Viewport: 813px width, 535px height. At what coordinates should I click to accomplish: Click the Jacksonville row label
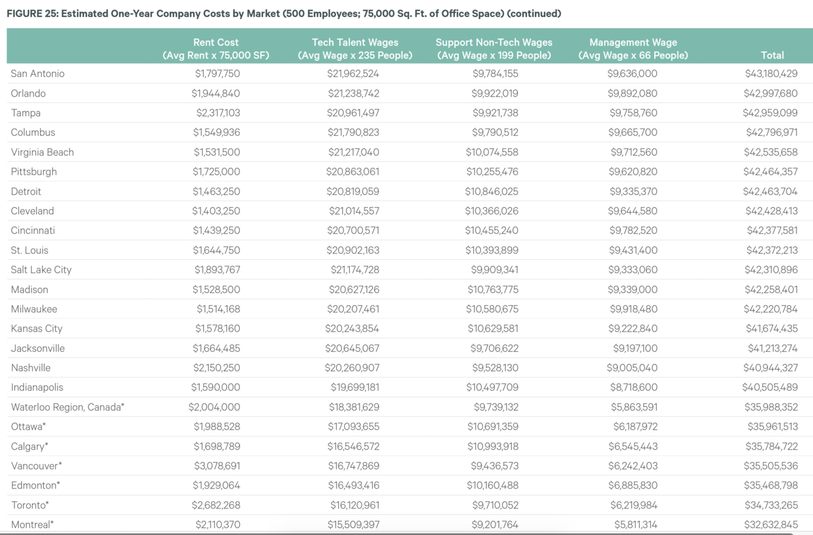(x=37, y=348)
